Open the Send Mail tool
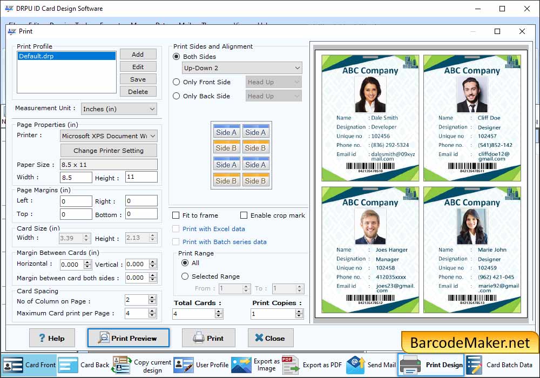 coord(372,365)
